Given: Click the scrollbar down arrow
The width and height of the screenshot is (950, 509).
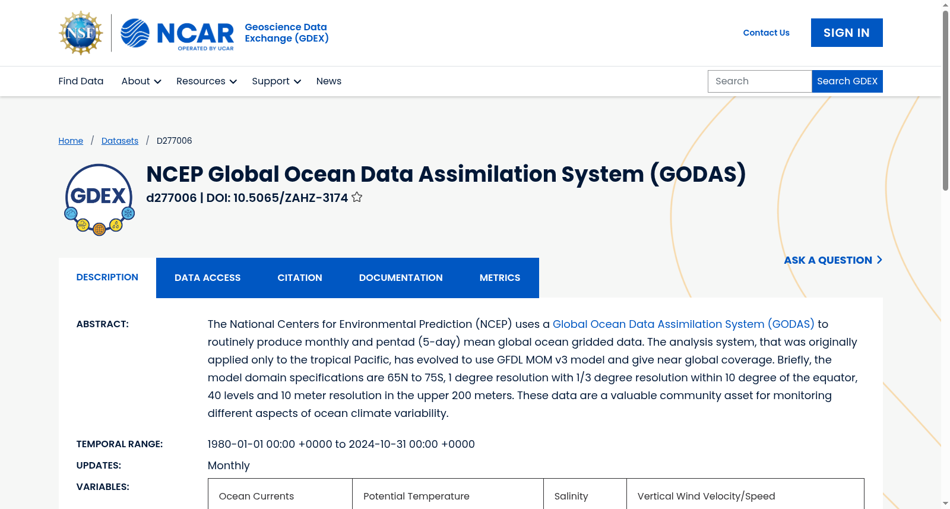Looking at the screenshot, I should tap(945, 504).
